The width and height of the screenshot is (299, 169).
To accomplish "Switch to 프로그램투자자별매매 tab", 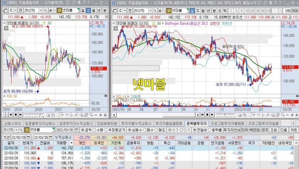I will 227,124.
